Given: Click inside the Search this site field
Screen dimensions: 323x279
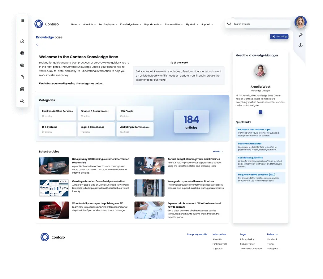Looking at the screenshot, I should pos(260,24).
